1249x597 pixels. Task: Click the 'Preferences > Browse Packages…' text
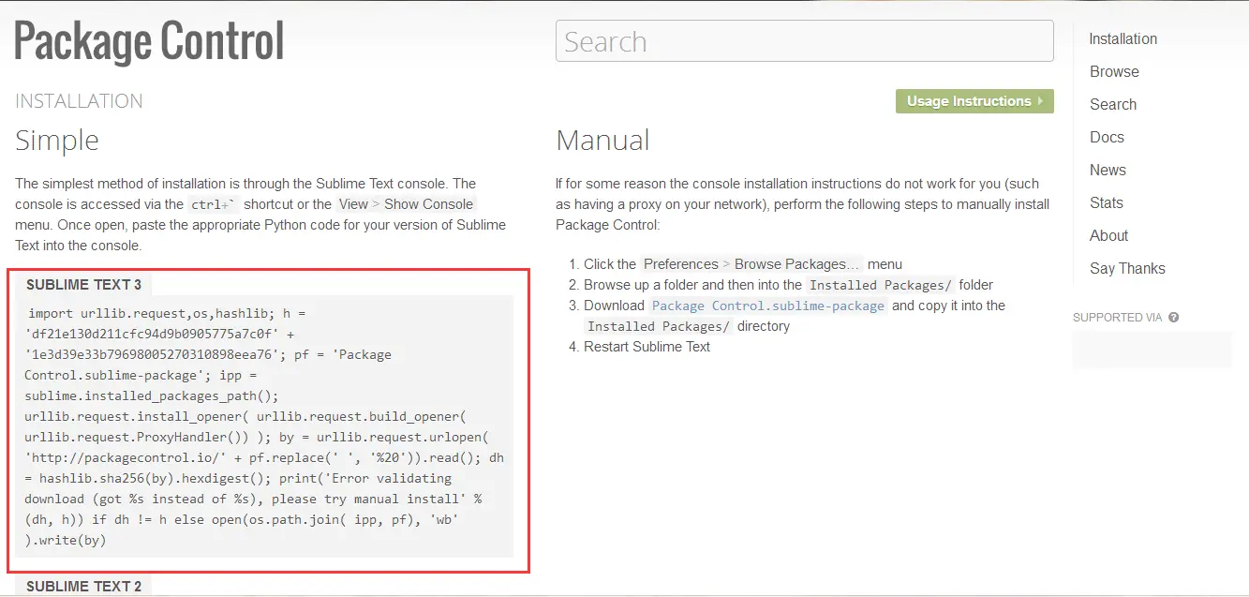tap(751, 264)
